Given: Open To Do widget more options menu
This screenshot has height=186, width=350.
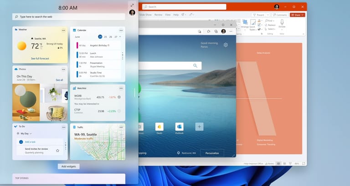Looking at the screenshot, I should [x=64, y=127].
